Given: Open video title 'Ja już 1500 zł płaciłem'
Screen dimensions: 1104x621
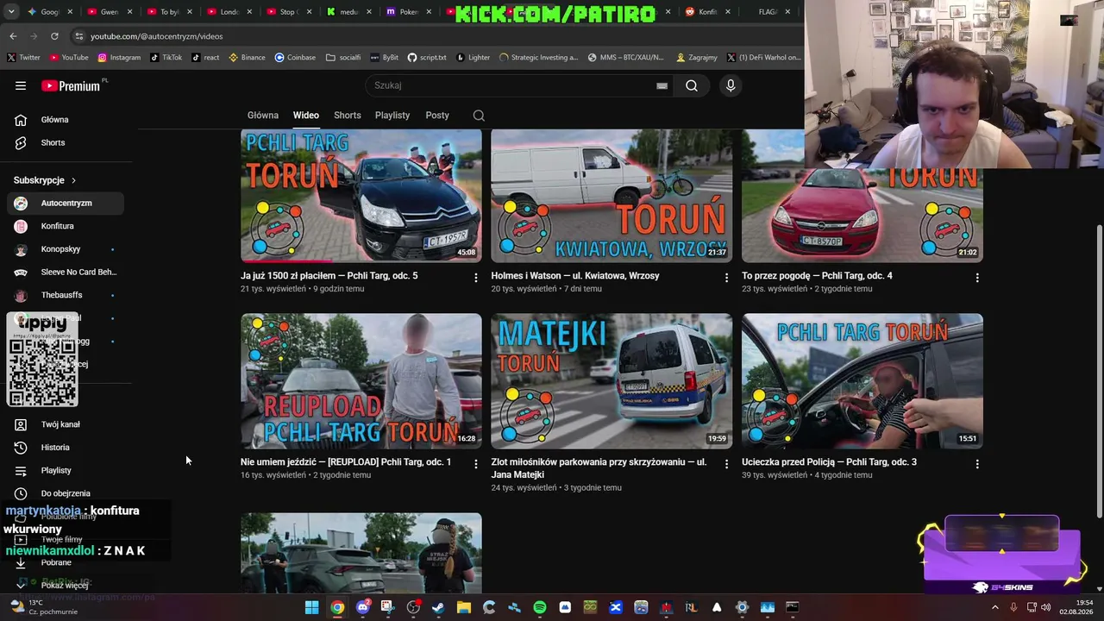Looking at the screenshot, I should click(329, 276).
